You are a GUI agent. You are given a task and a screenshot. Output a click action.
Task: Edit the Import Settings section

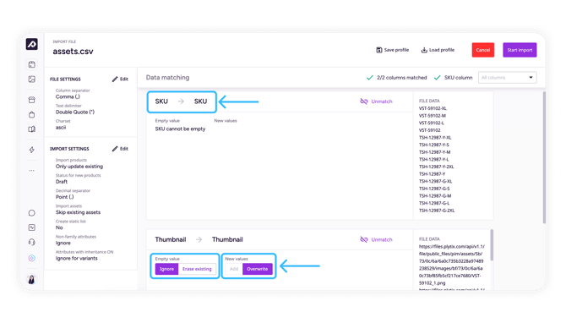120,149
